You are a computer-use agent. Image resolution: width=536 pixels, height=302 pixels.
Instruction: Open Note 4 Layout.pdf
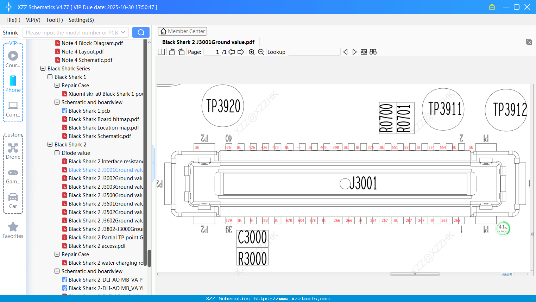tap(83, 52)
